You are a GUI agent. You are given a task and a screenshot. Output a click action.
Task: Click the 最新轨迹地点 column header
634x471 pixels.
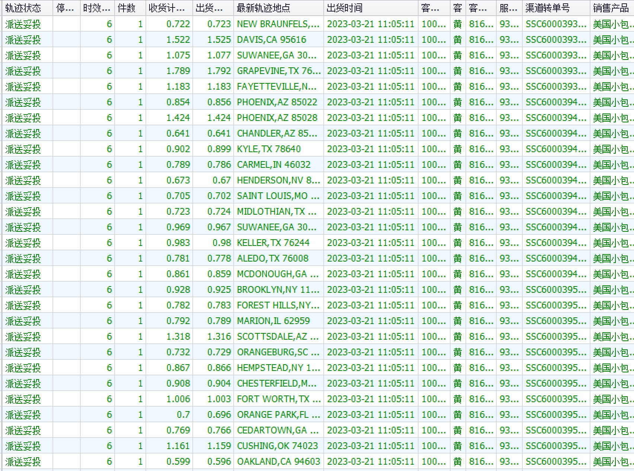(279, 8)
